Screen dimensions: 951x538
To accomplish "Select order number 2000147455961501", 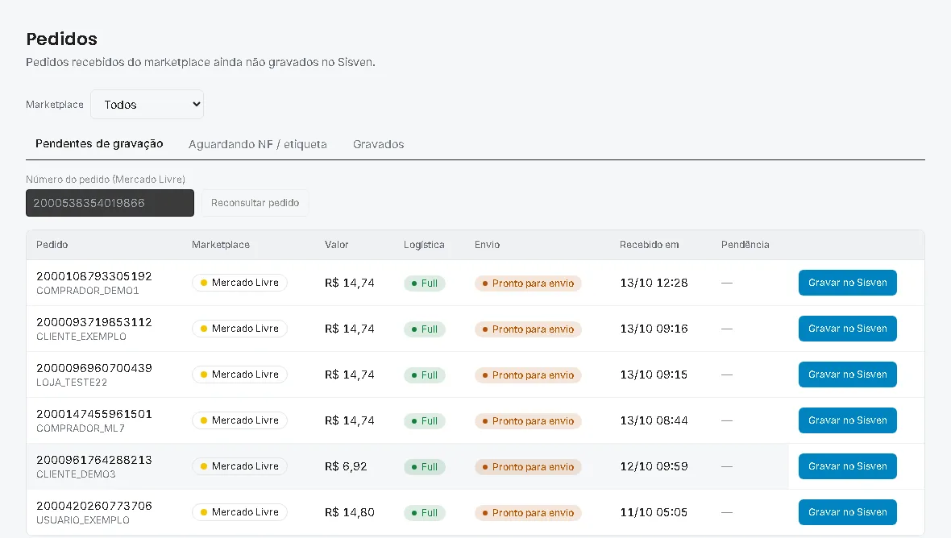I will pos(94,415).
